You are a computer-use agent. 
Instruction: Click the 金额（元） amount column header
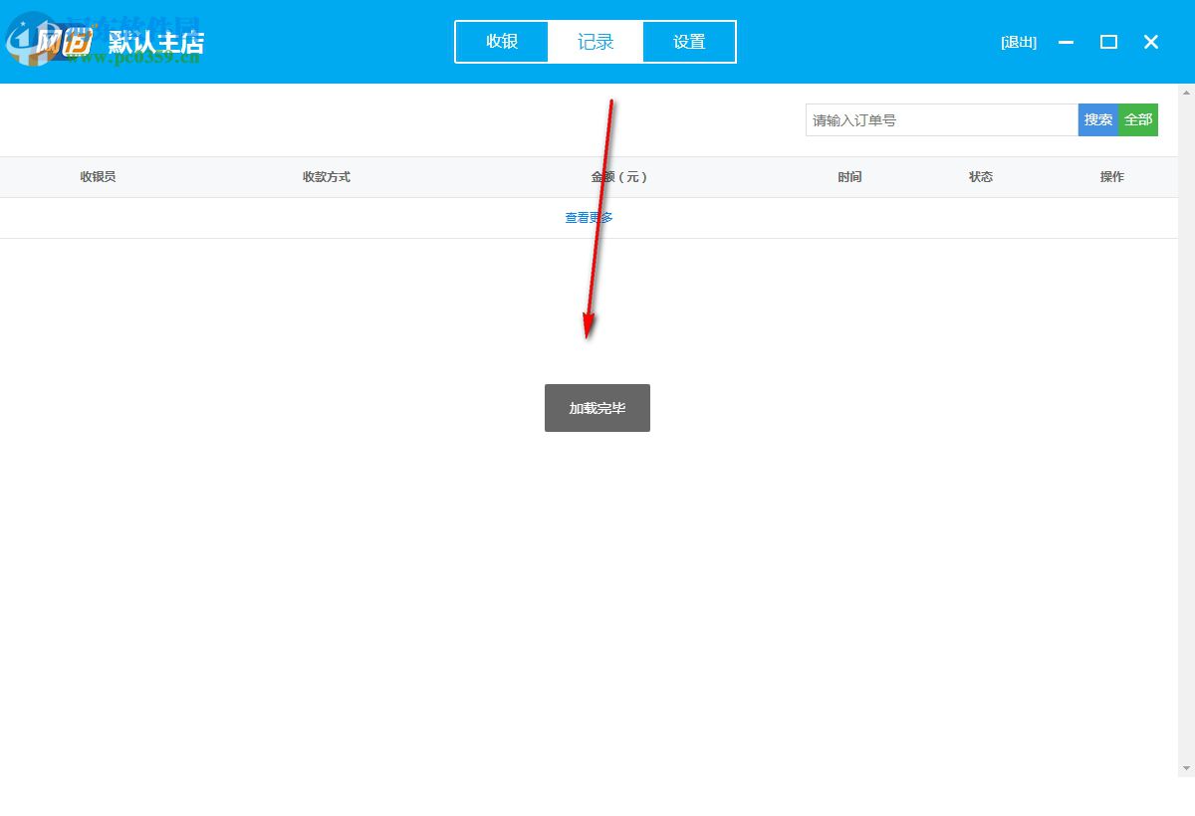[x=617, y=176]
